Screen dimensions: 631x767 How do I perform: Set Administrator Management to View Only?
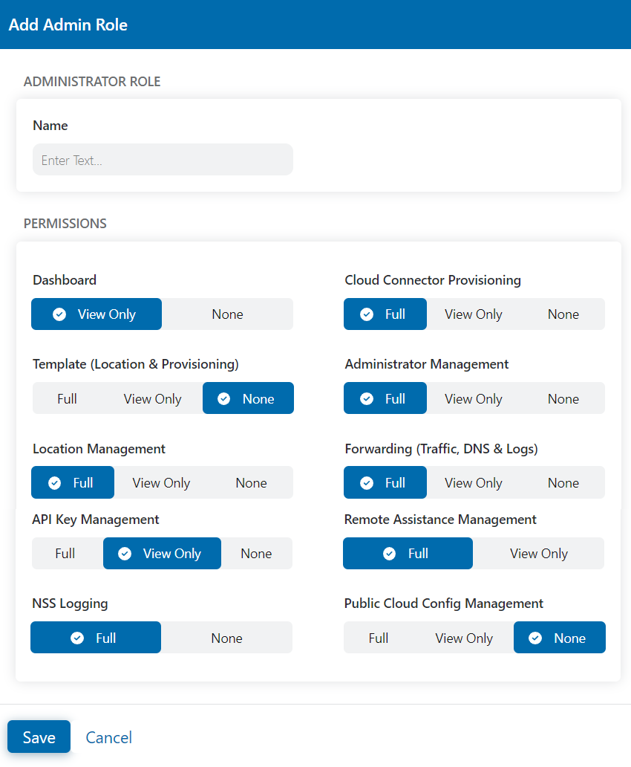pos(473,398)
